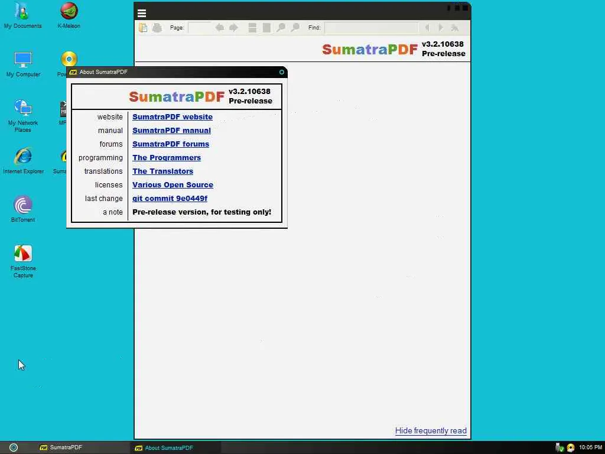
Task: Open the git commit 9e0449f link
Action: [x=170, y=199]
